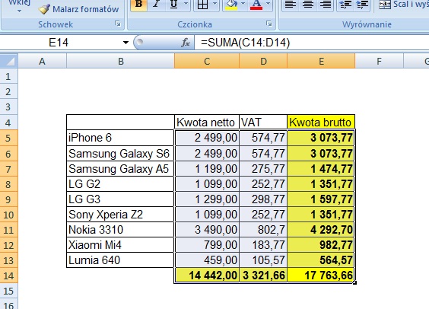Toggle Underline formatting button
Screen dimensions: 429x309
click(173, 5)
